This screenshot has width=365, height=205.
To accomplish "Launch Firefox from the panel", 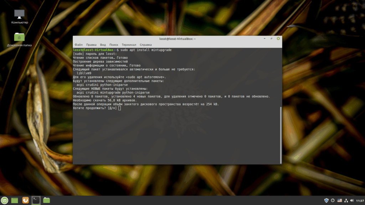I will 25,200.
